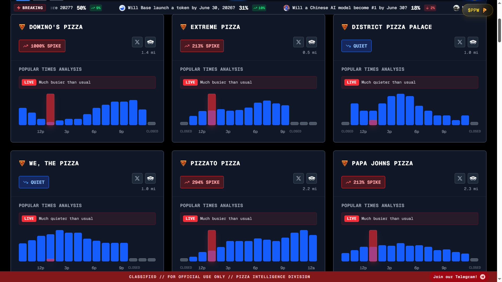Click the Pentagon icon on District Pizza Palace card

pos(473,42)
